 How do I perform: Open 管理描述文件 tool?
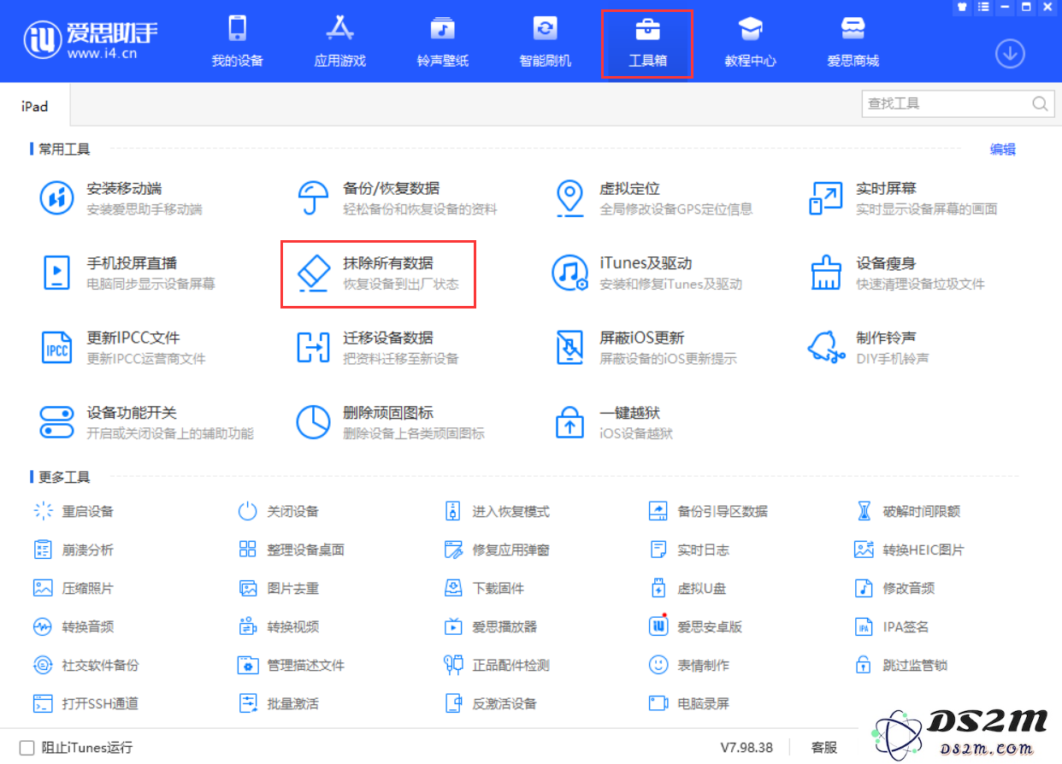tap(292, 665)
